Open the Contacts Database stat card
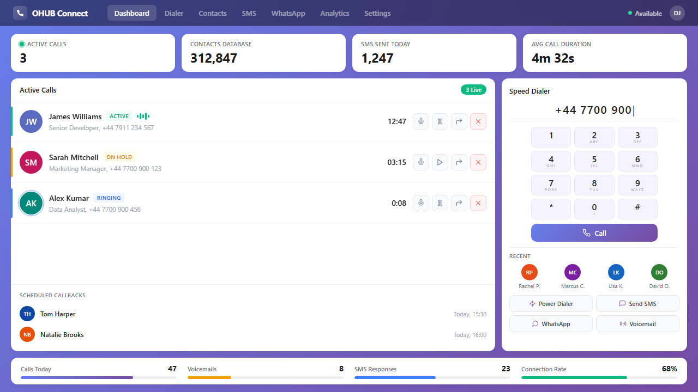Viewport: 698px width, 392px height. coord(263,53)
